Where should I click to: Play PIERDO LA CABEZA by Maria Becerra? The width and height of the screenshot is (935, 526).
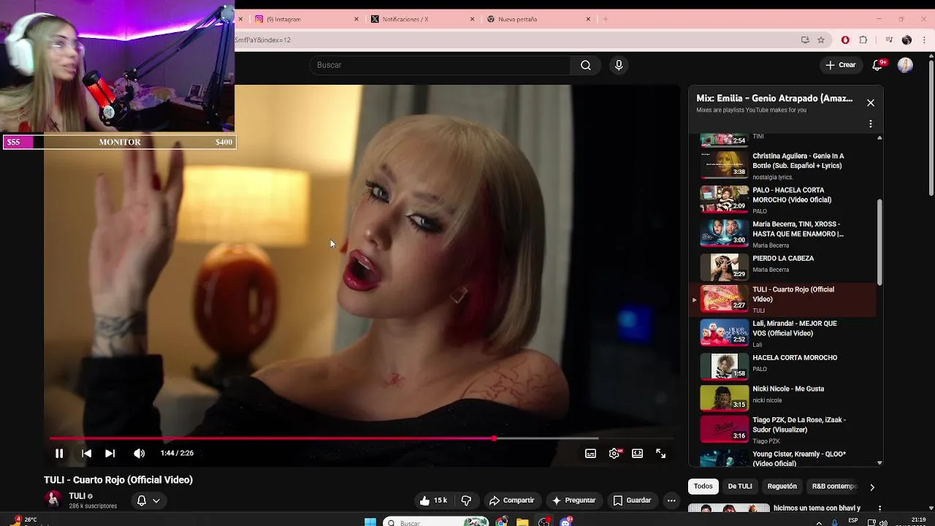782,266
